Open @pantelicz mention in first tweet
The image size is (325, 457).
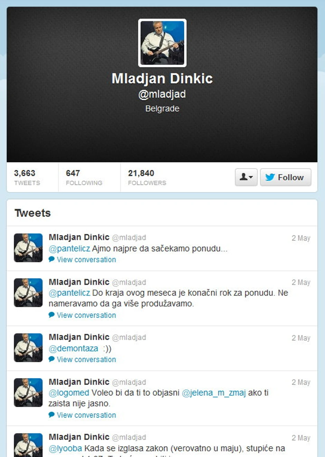click(x=69, y=249)
